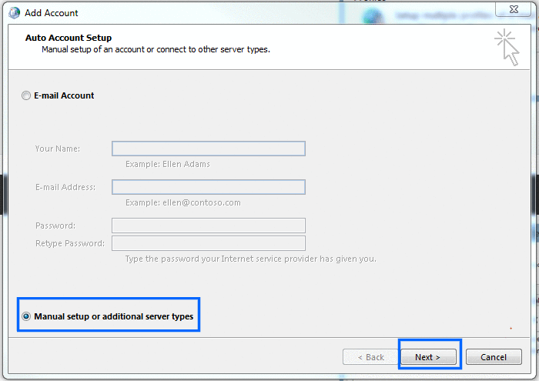Click the 'Example: Ellen Adams' hint text
This screenshot has width=539, height=381.
[x=168, y=164]
